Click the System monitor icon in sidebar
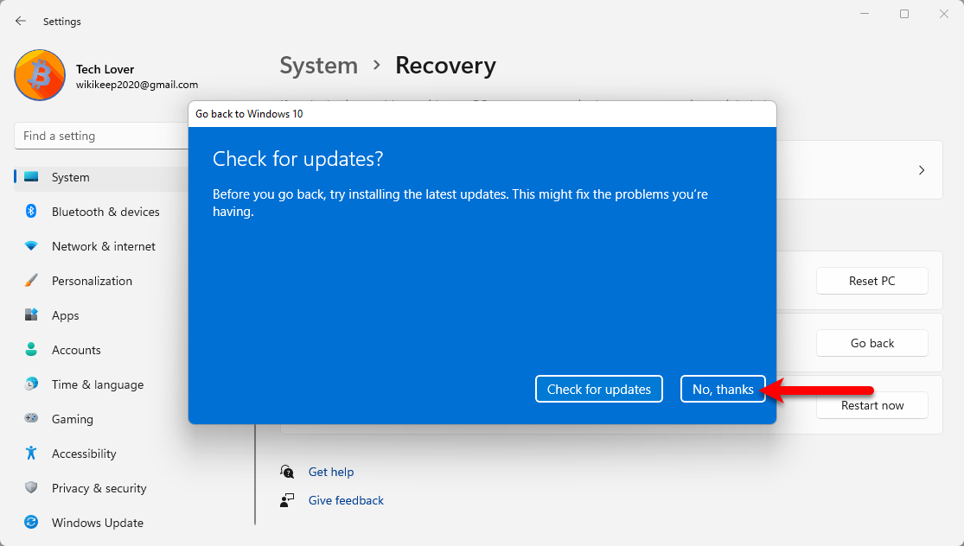Image resolution: width=964 pixels, height=546 pixels. coord(31,177)
